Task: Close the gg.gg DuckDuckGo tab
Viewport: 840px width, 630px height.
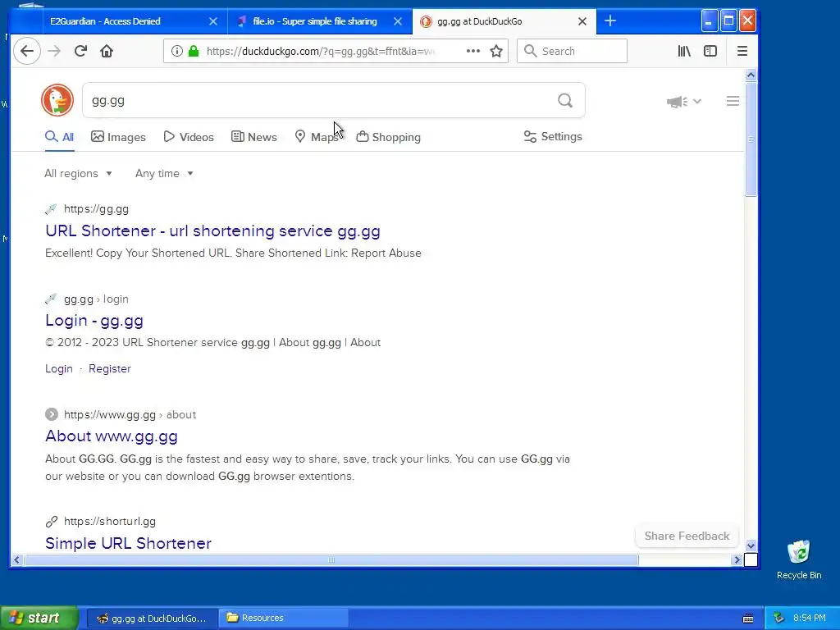Action: click(582, 21)
